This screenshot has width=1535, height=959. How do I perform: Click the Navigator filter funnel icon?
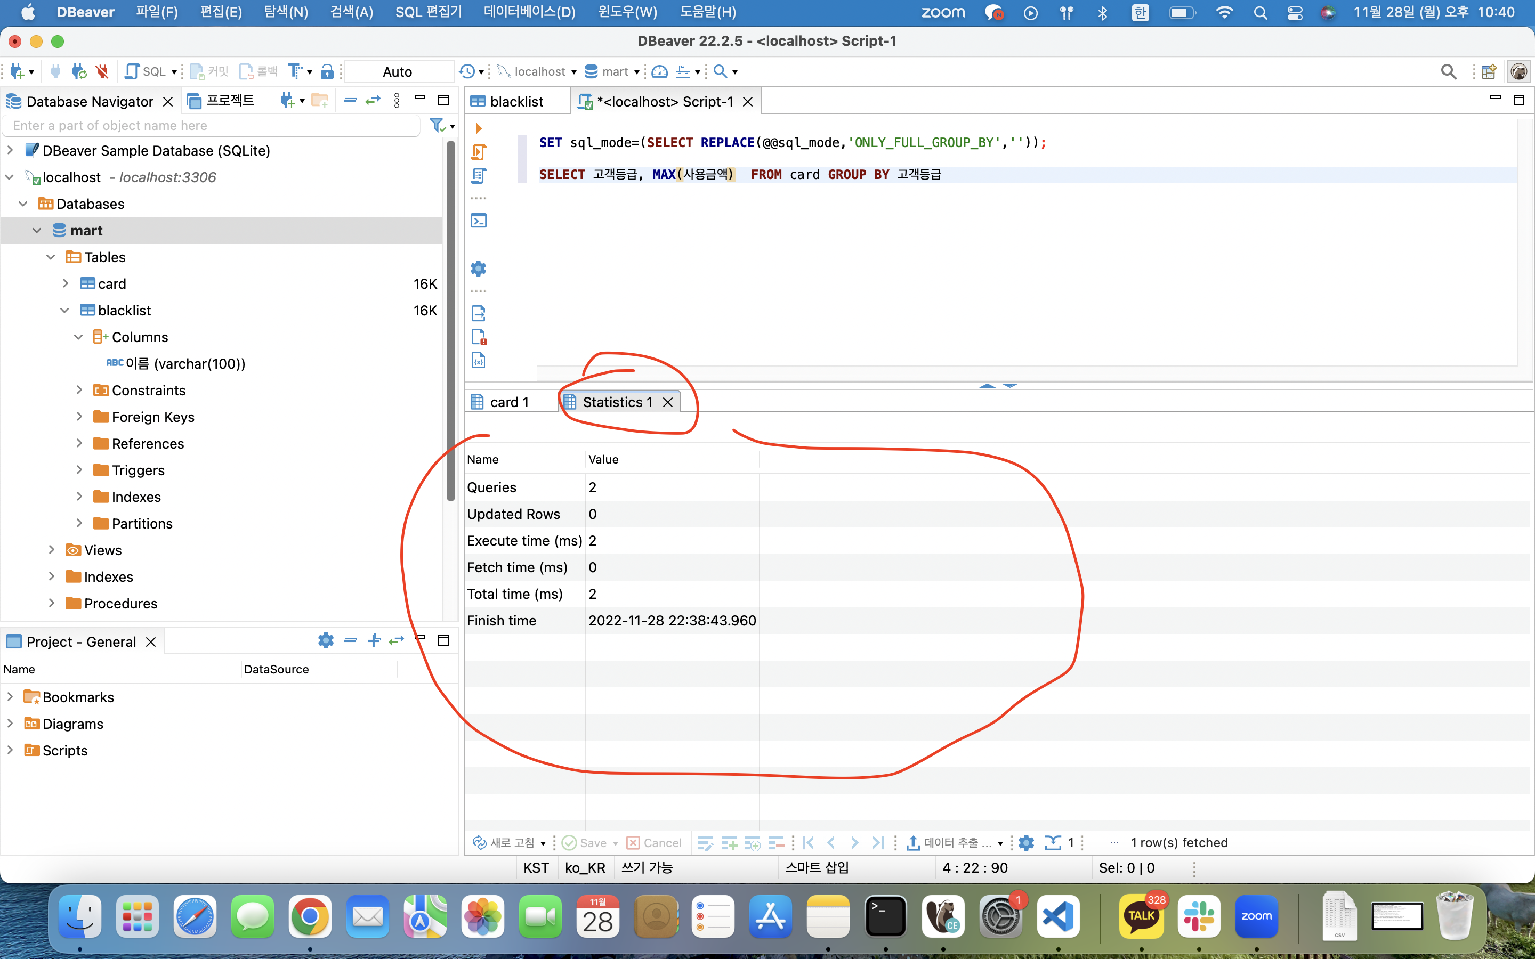click(438, 126)
